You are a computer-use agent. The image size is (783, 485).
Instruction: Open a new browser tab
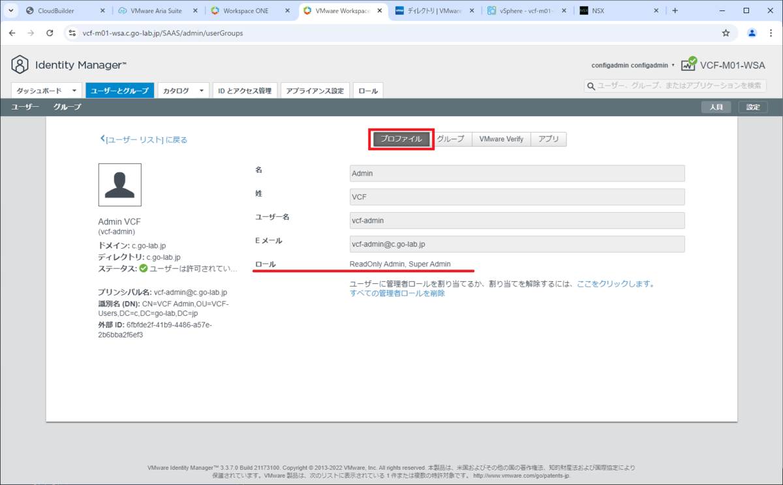coord(675,10)
